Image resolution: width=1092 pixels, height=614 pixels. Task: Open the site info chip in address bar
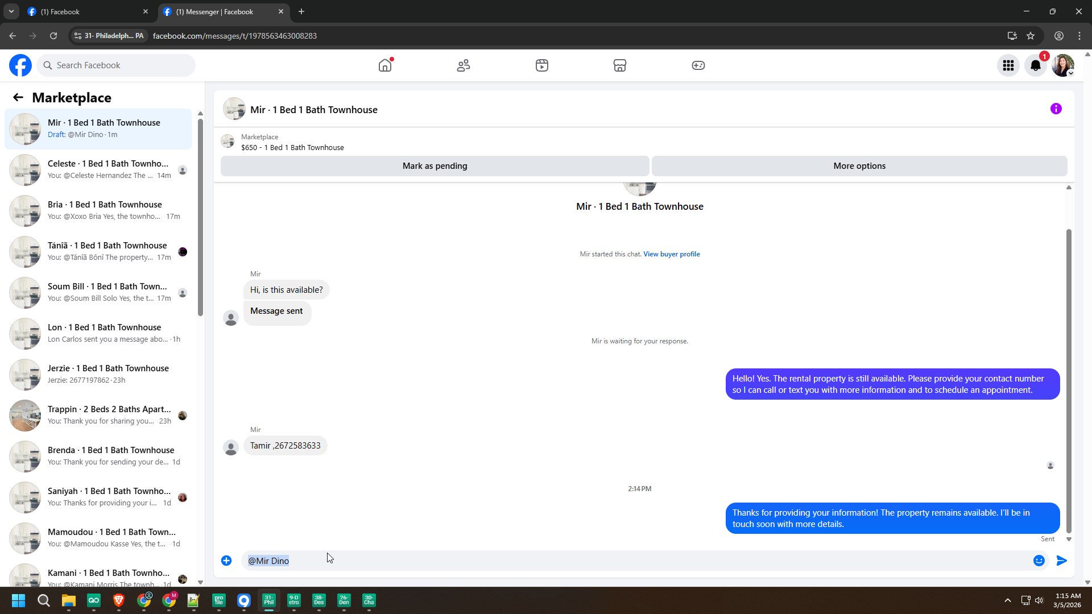pos(109,36)
